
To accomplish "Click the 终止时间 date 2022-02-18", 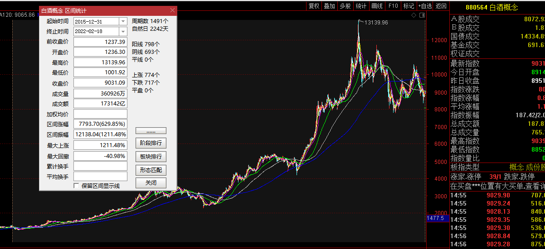I will 97,31.
